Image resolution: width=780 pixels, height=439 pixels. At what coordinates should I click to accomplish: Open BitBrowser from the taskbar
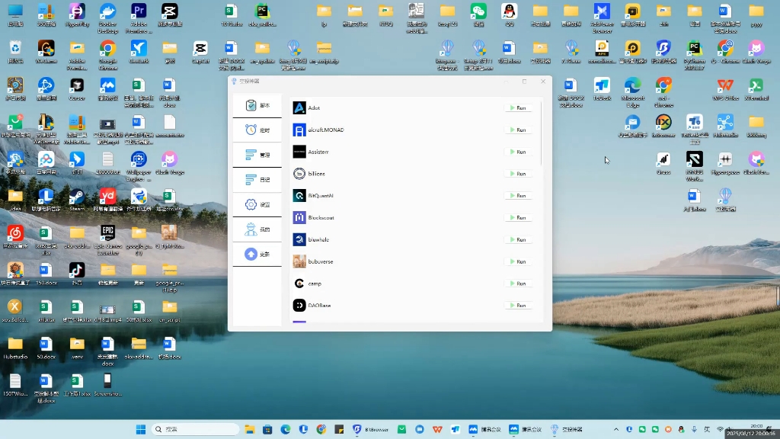pyautogui.click(x=371, y=429)
